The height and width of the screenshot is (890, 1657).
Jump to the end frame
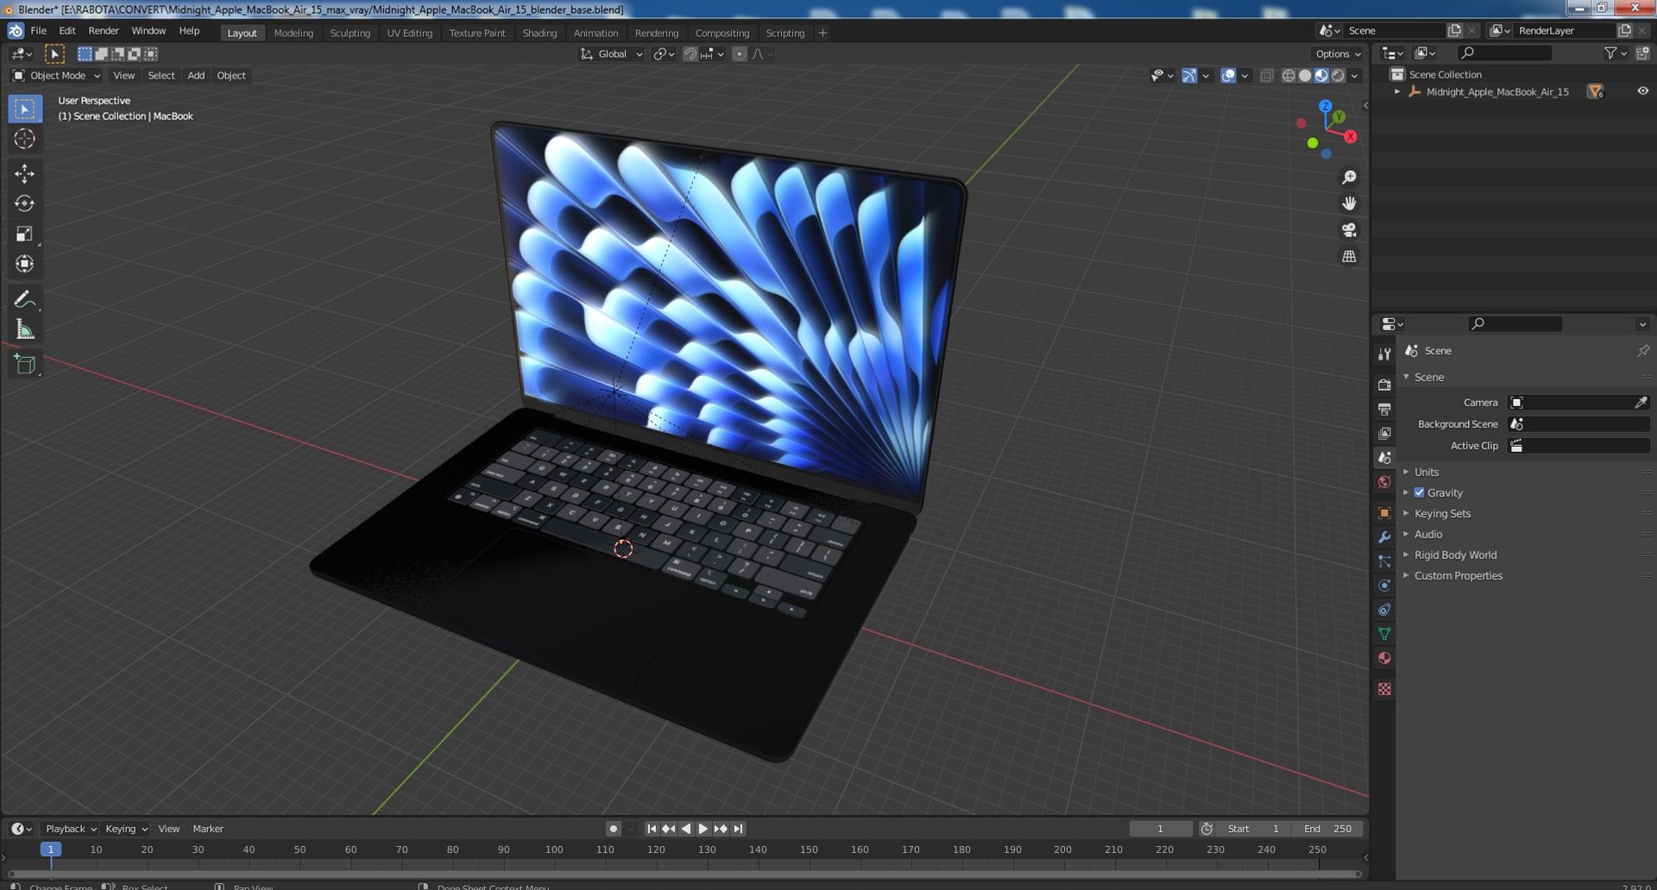(738, 829)
